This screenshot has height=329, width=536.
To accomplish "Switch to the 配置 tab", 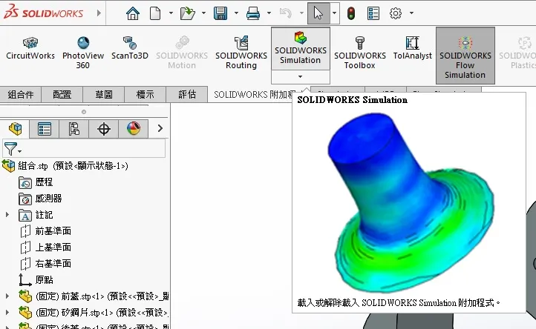I will click(62, 94).
